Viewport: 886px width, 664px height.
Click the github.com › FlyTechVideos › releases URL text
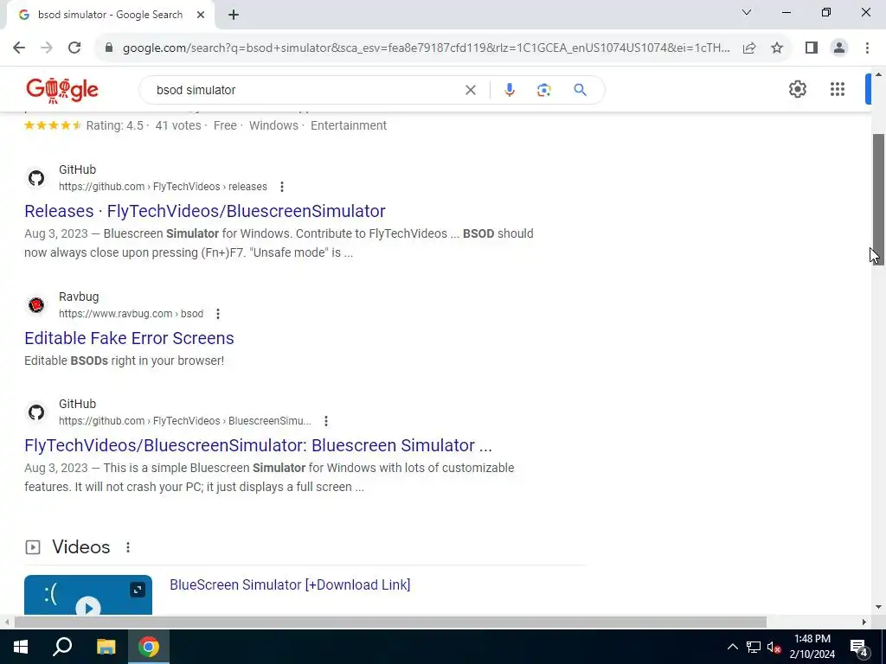point(163,187)
